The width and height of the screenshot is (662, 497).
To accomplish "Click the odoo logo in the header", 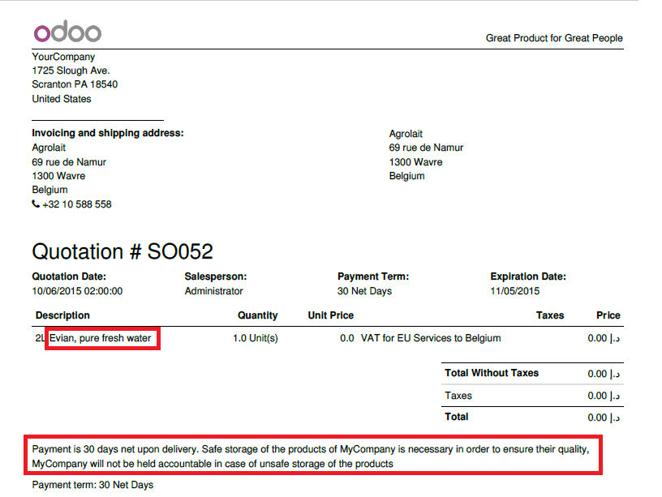I will [x=67, y=32].
